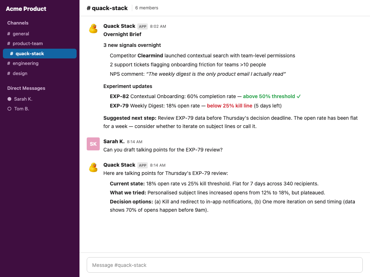The height and width of the screenshot is (277, 370).
Task: Click the 8:02 AM timestamp
Action: (x=158, y=26)
